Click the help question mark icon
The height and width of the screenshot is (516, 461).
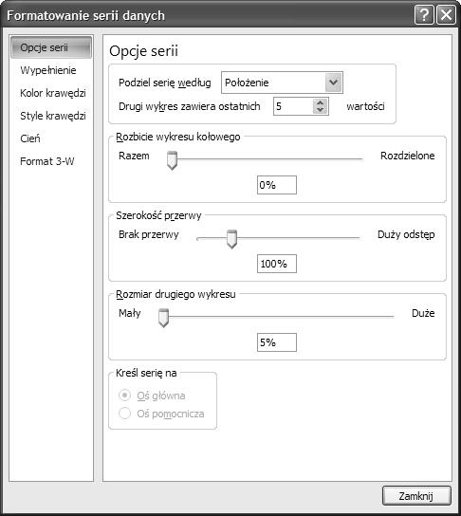pyautogui.click(x=424, y=15)
